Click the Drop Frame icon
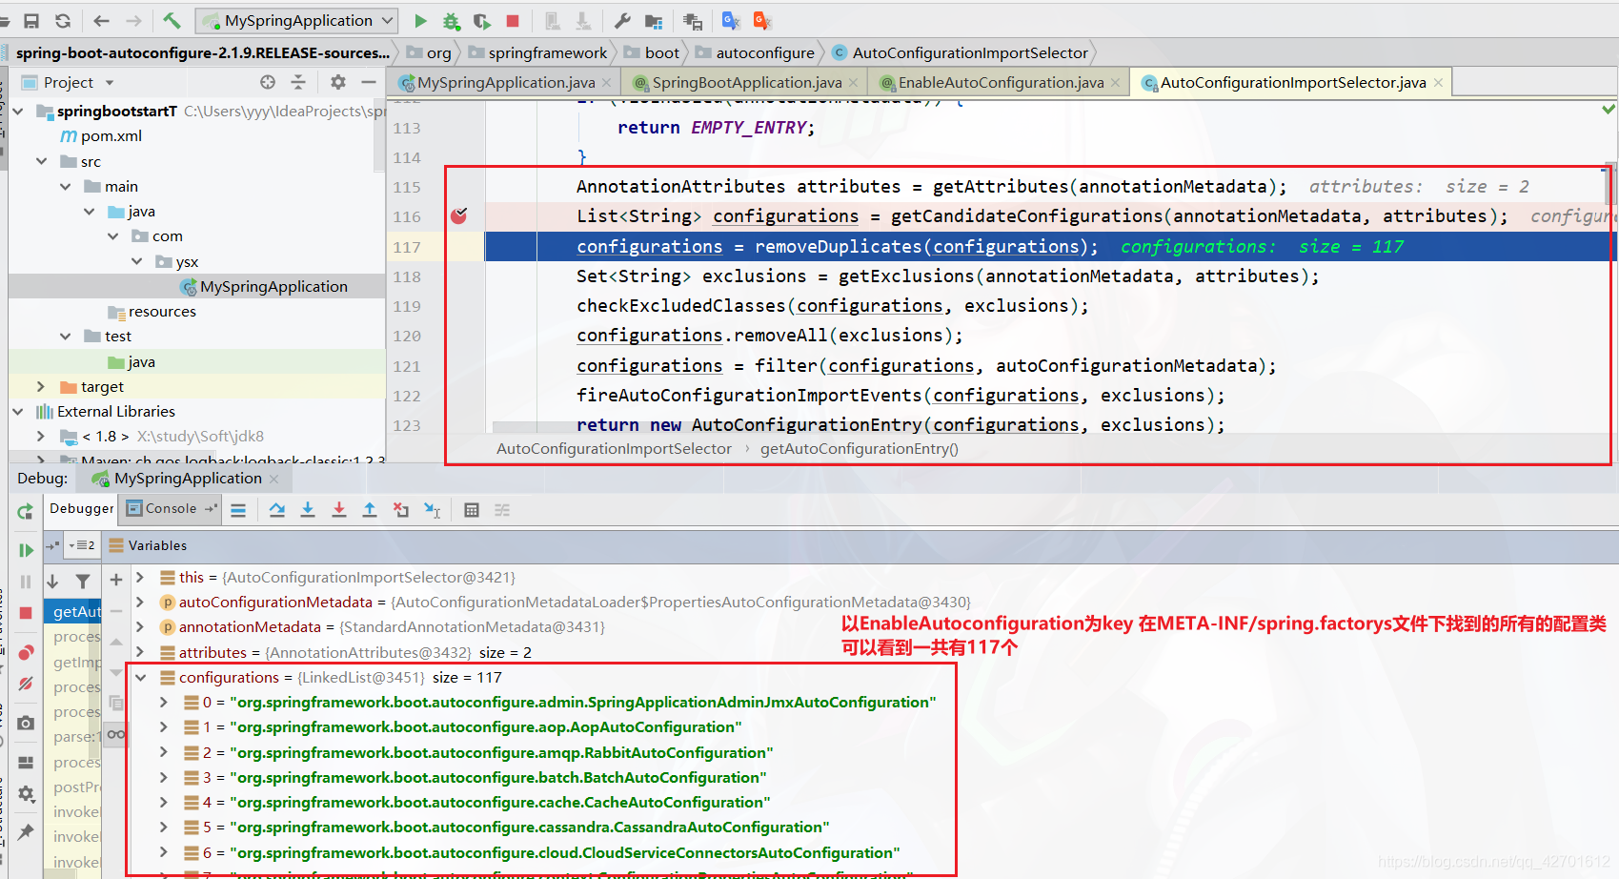 (x=401, y=510)
